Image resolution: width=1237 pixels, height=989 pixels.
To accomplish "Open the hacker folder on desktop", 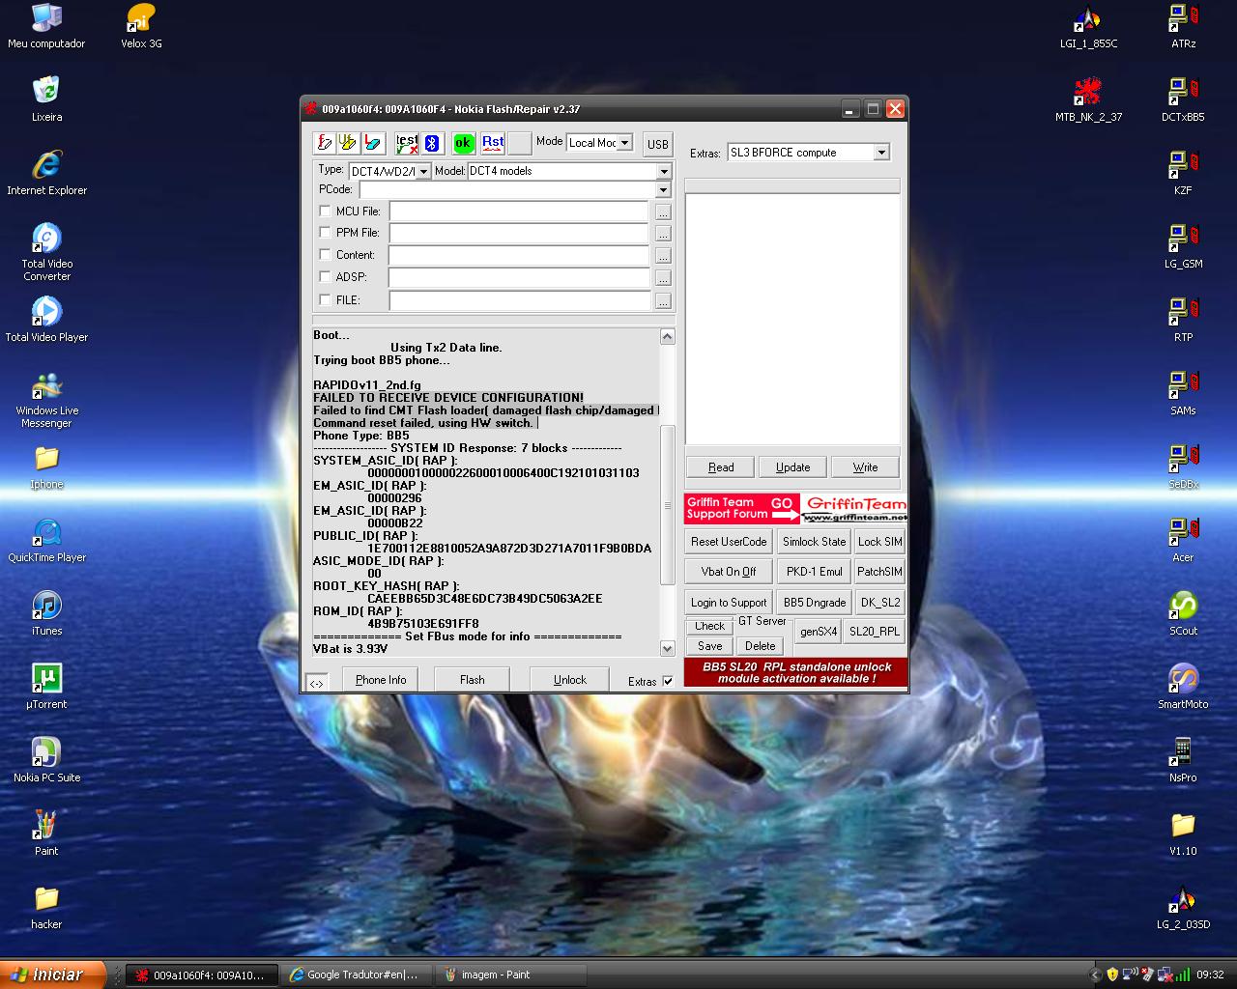I will 46,907.
